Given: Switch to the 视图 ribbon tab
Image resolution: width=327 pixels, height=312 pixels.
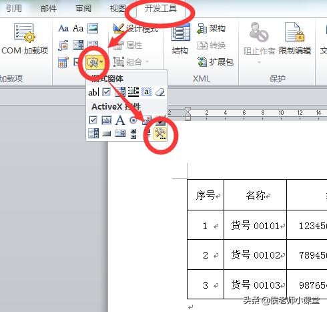Looking at the screenshot, I should (x=117, y=9).
